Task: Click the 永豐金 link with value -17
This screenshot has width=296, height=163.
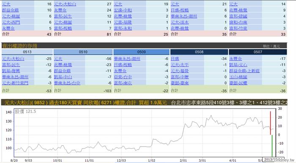Action: (x=236, y=59)
